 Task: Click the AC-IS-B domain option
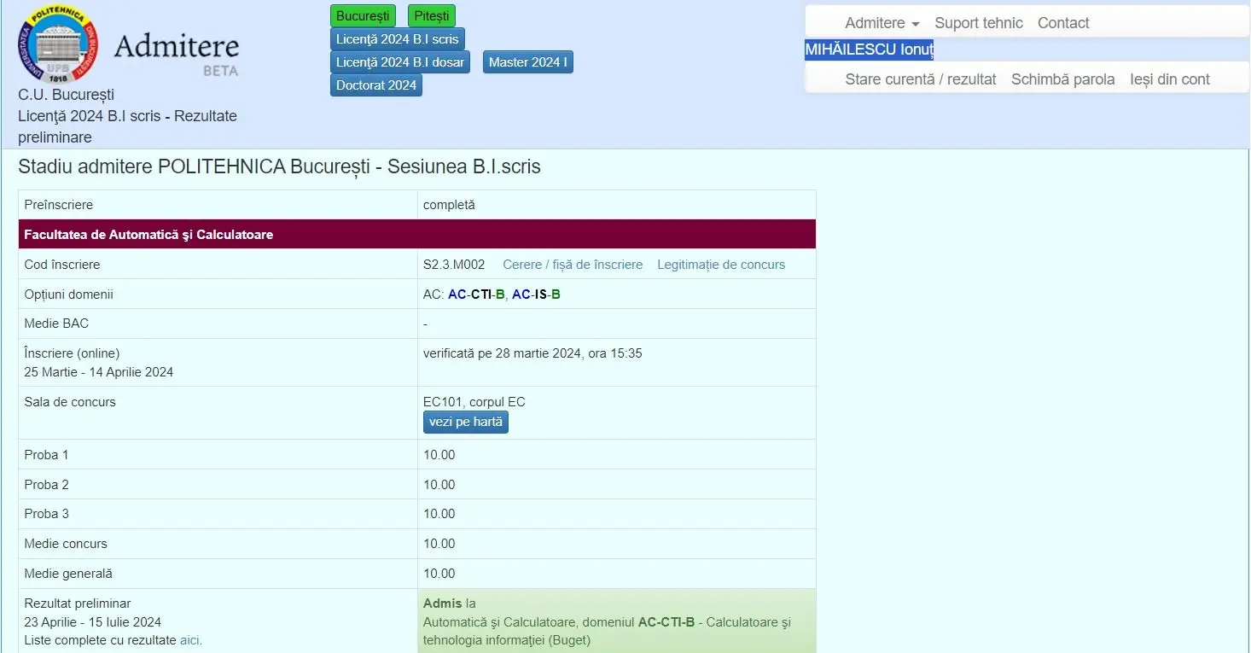[536, 294]
